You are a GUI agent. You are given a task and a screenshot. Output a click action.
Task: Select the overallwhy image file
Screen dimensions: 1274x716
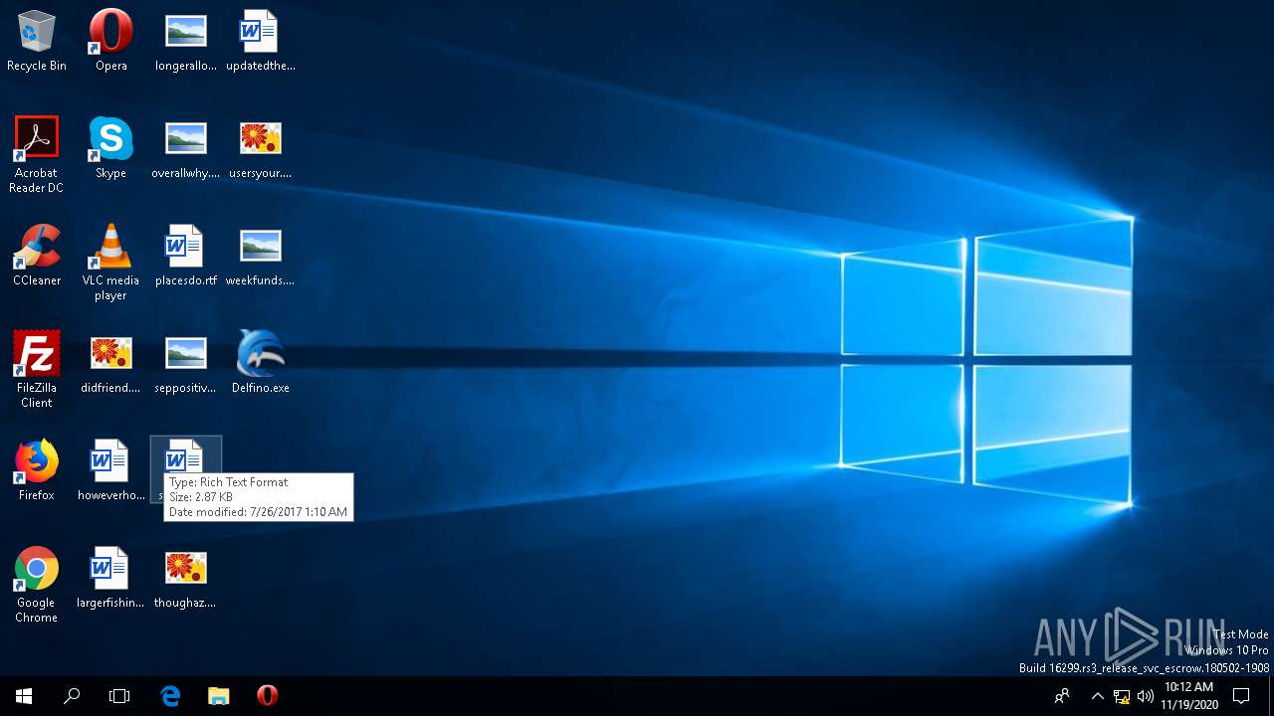tap(186, 148)
